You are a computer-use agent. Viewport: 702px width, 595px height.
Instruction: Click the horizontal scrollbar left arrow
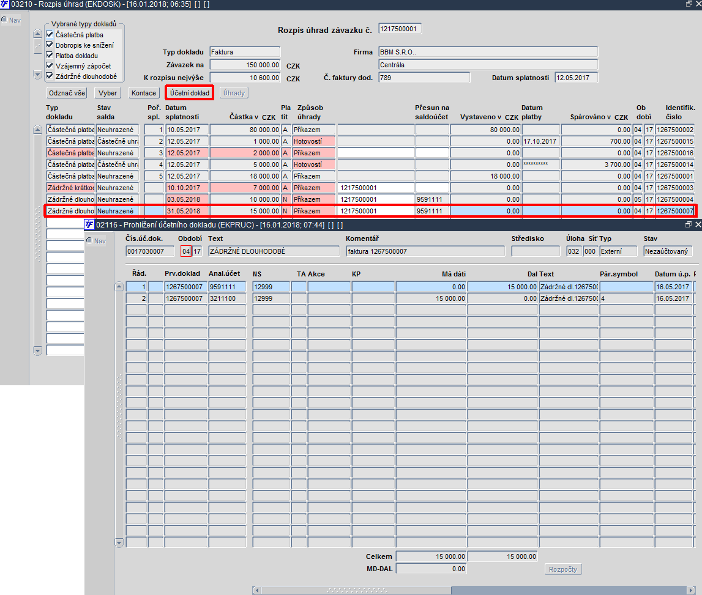point(257,591)
